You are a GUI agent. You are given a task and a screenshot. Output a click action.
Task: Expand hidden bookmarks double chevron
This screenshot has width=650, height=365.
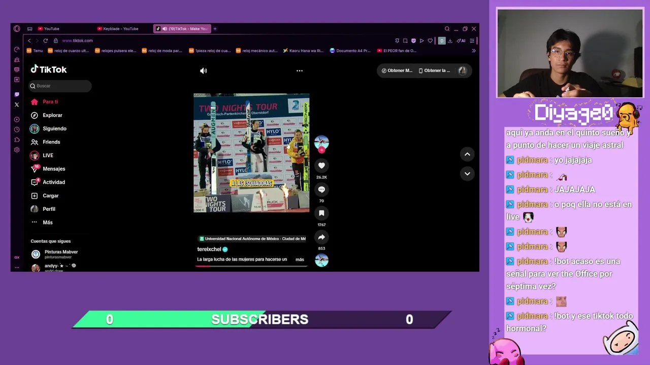coord(474,51)
